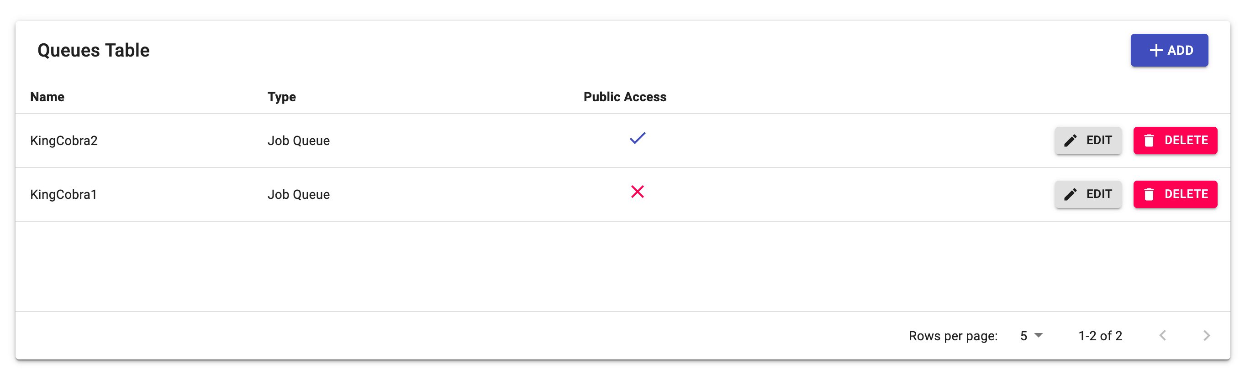
Task: Click the 1-2 of 2 pagination text
Action: [1100, 336]
